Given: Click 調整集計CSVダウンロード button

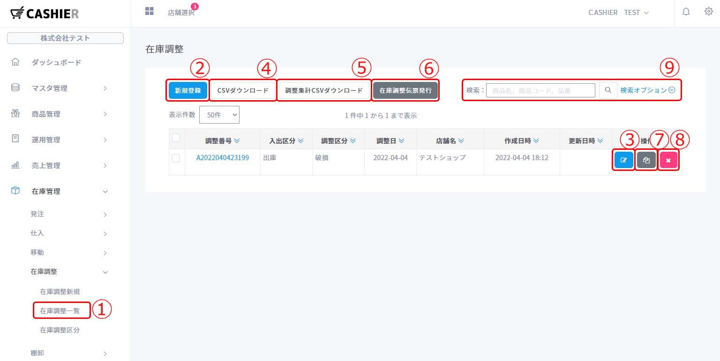Looking at the screenshot, I should (324, 90).
